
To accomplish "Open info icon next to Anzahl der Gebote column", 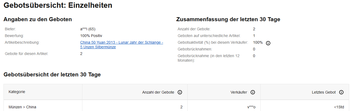I will click(180, 92).
